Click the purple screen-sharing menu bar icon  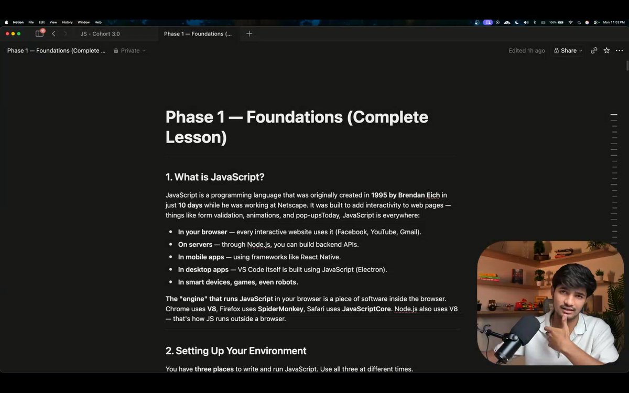click(488, 22)
